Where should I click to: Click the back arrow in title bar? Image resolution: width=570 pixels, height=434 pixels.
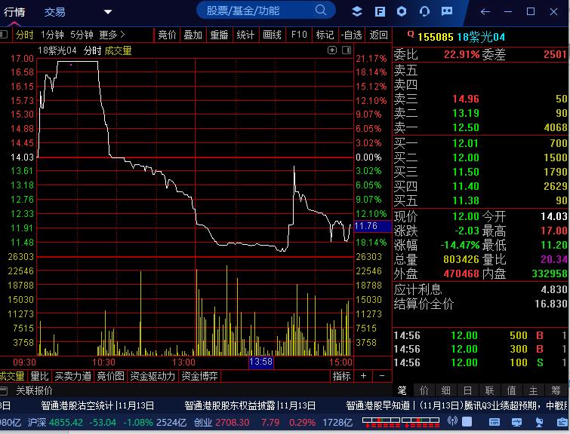485,11
